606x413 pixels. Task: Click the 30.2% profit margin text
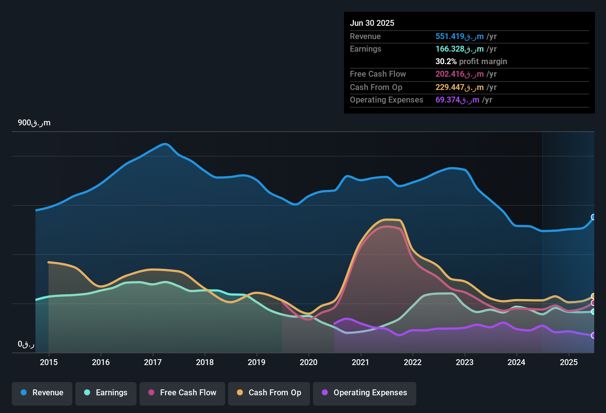click(x=471, y=62)
